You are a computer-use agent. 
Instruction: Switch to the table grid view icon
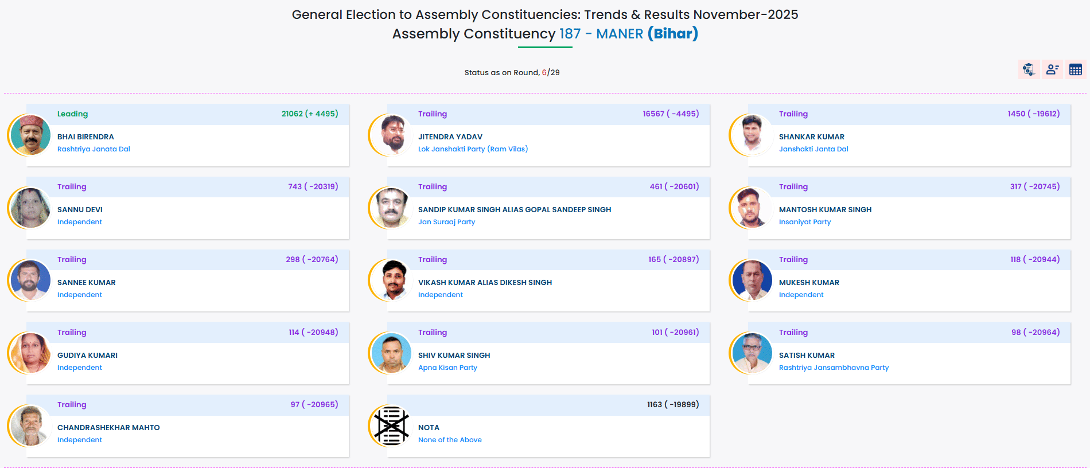tap(1076, 69)
